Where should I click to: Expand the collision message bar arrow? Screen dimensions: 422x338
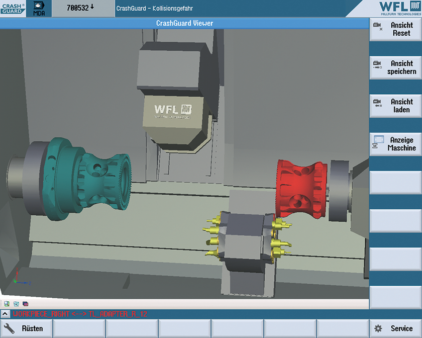[5, 314]
